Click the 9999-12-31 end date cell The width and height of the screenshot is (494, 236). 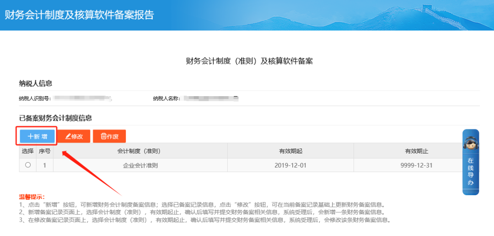click(x=417, y=165)
